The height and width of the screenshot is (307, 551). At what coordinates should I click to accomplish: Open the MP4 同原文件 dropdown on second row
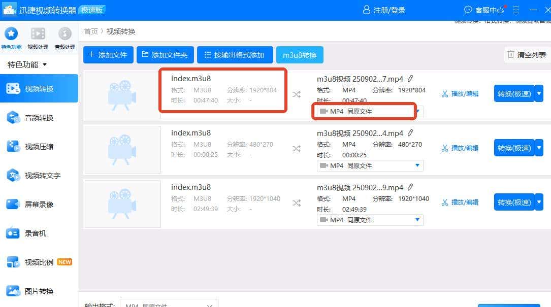pos(370,165)
